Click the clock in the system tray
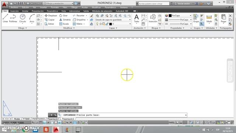The height and width of the screenshot is (133, 236). tap(228, 130)
